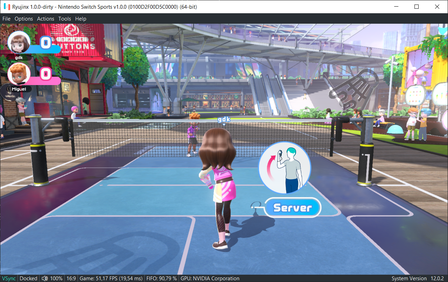Open the Actions menu
The width and height of the screenshot is (448, 282).
tap(46, 19)
